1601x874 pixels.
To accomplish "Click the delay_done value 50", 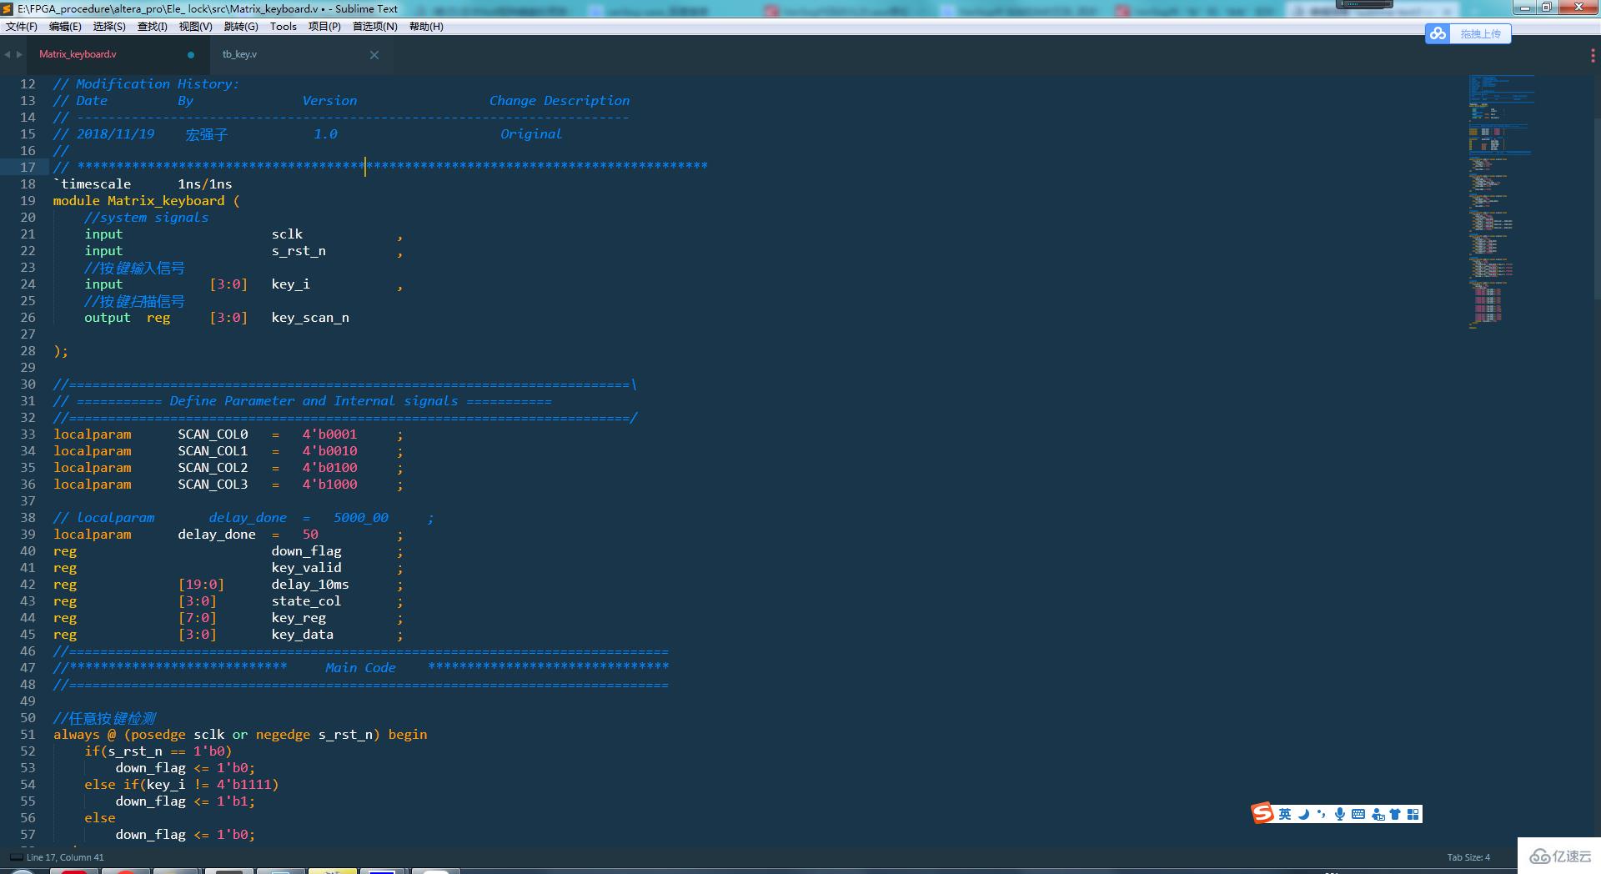I will click(x=310, y=534).
